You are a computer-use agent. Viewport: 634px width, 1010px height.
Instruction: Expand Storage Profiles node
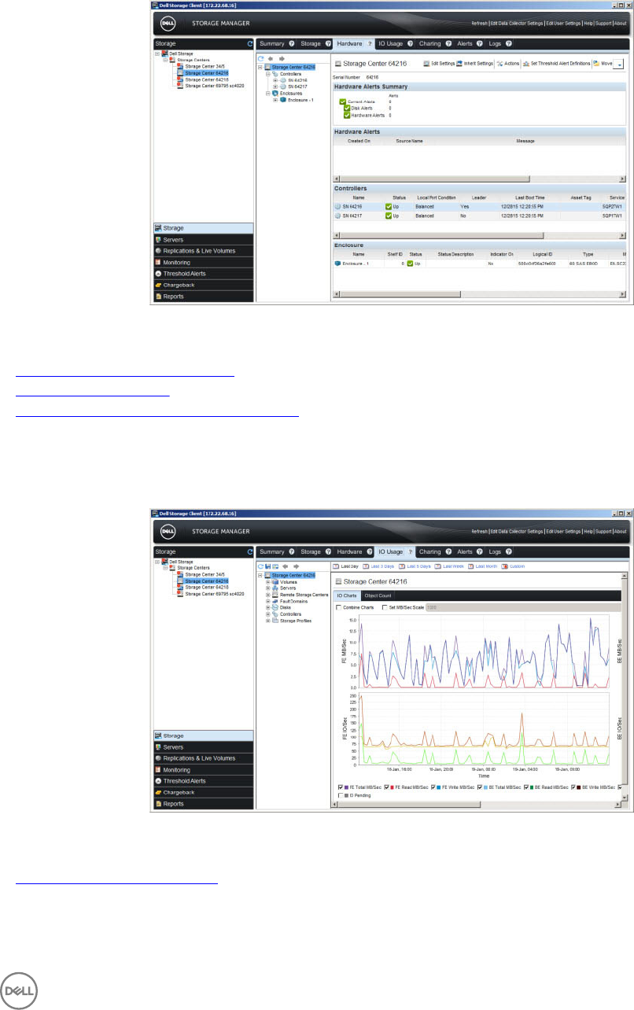pyautogui.click(x=268, y=620)
